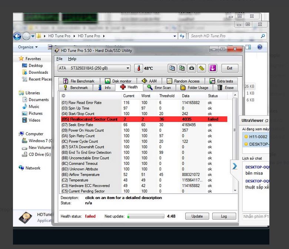Viewport: 289px width, 249px height.
Task: Copy info to clipboard icon
Action: pyautogui.click(x=172, y=68)
